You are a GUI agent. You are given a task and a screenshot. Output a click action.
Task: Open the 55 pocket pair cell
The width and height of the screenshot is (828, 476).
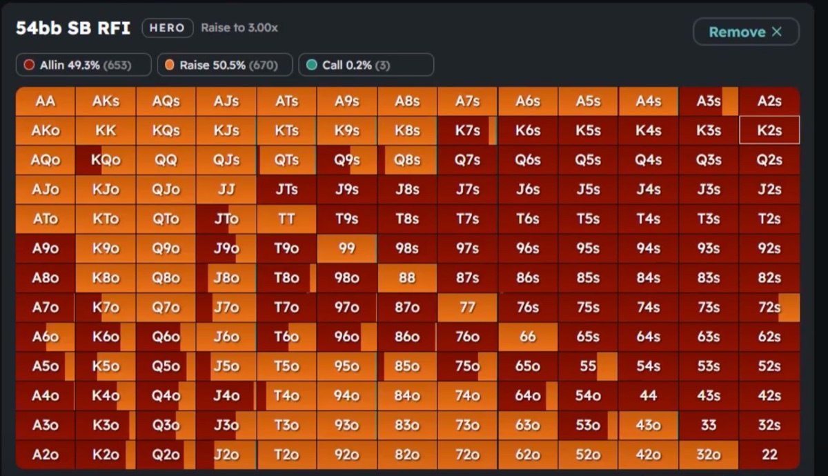coord(588,366)
